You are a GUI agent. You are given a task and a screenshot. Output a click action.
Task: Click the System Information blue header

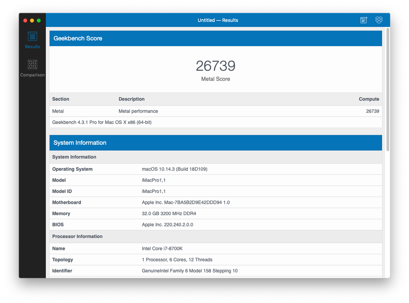[216, 143]
